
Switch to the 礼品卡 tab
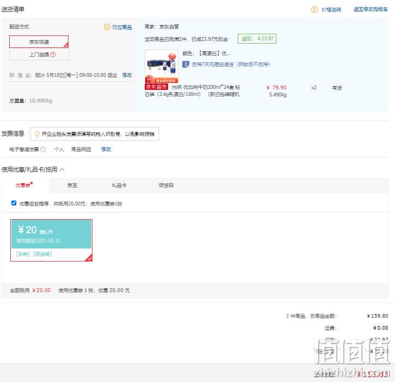click(x=119, y=185)
